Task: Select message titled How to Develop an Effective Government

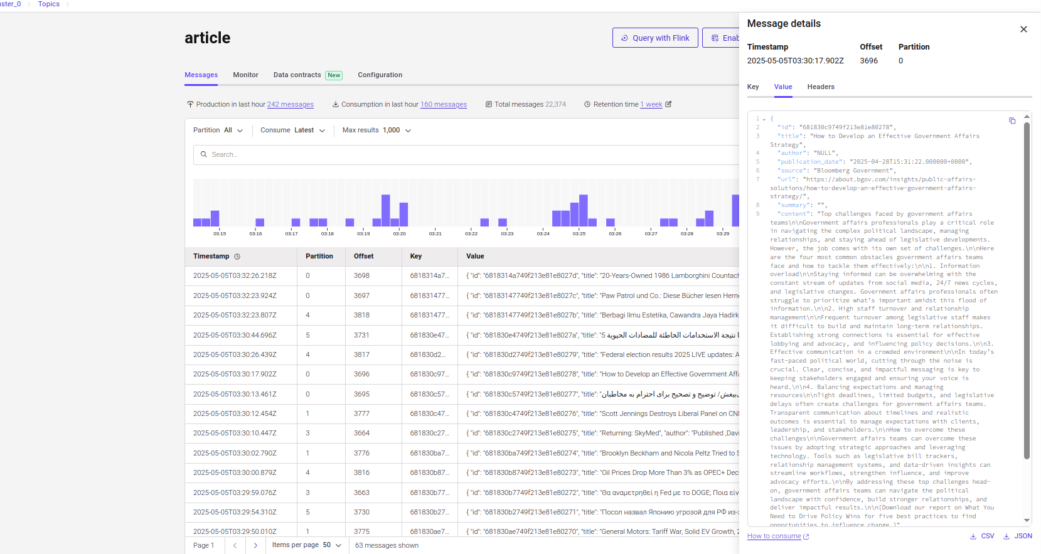Action: coord(462,374)
